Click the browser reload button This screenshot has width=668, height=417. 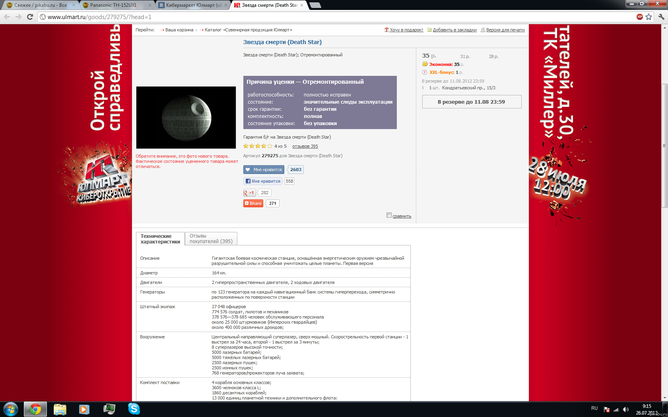(x=30, y=17)
